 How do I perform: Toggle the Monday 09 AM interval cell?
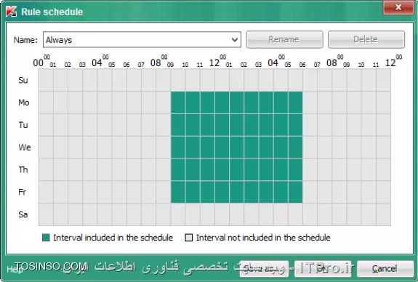click(178, 102)
